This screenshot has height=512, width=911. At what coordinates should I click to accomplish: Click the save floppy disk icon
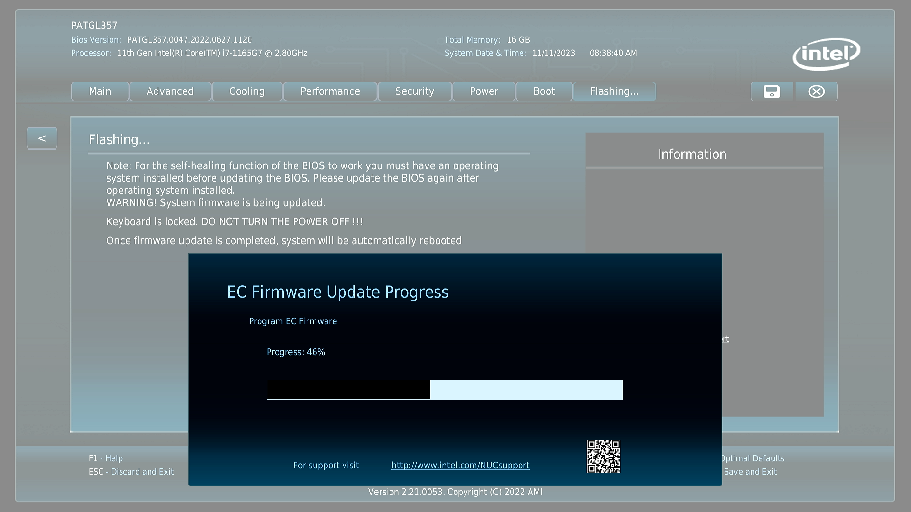coord(772,91)
